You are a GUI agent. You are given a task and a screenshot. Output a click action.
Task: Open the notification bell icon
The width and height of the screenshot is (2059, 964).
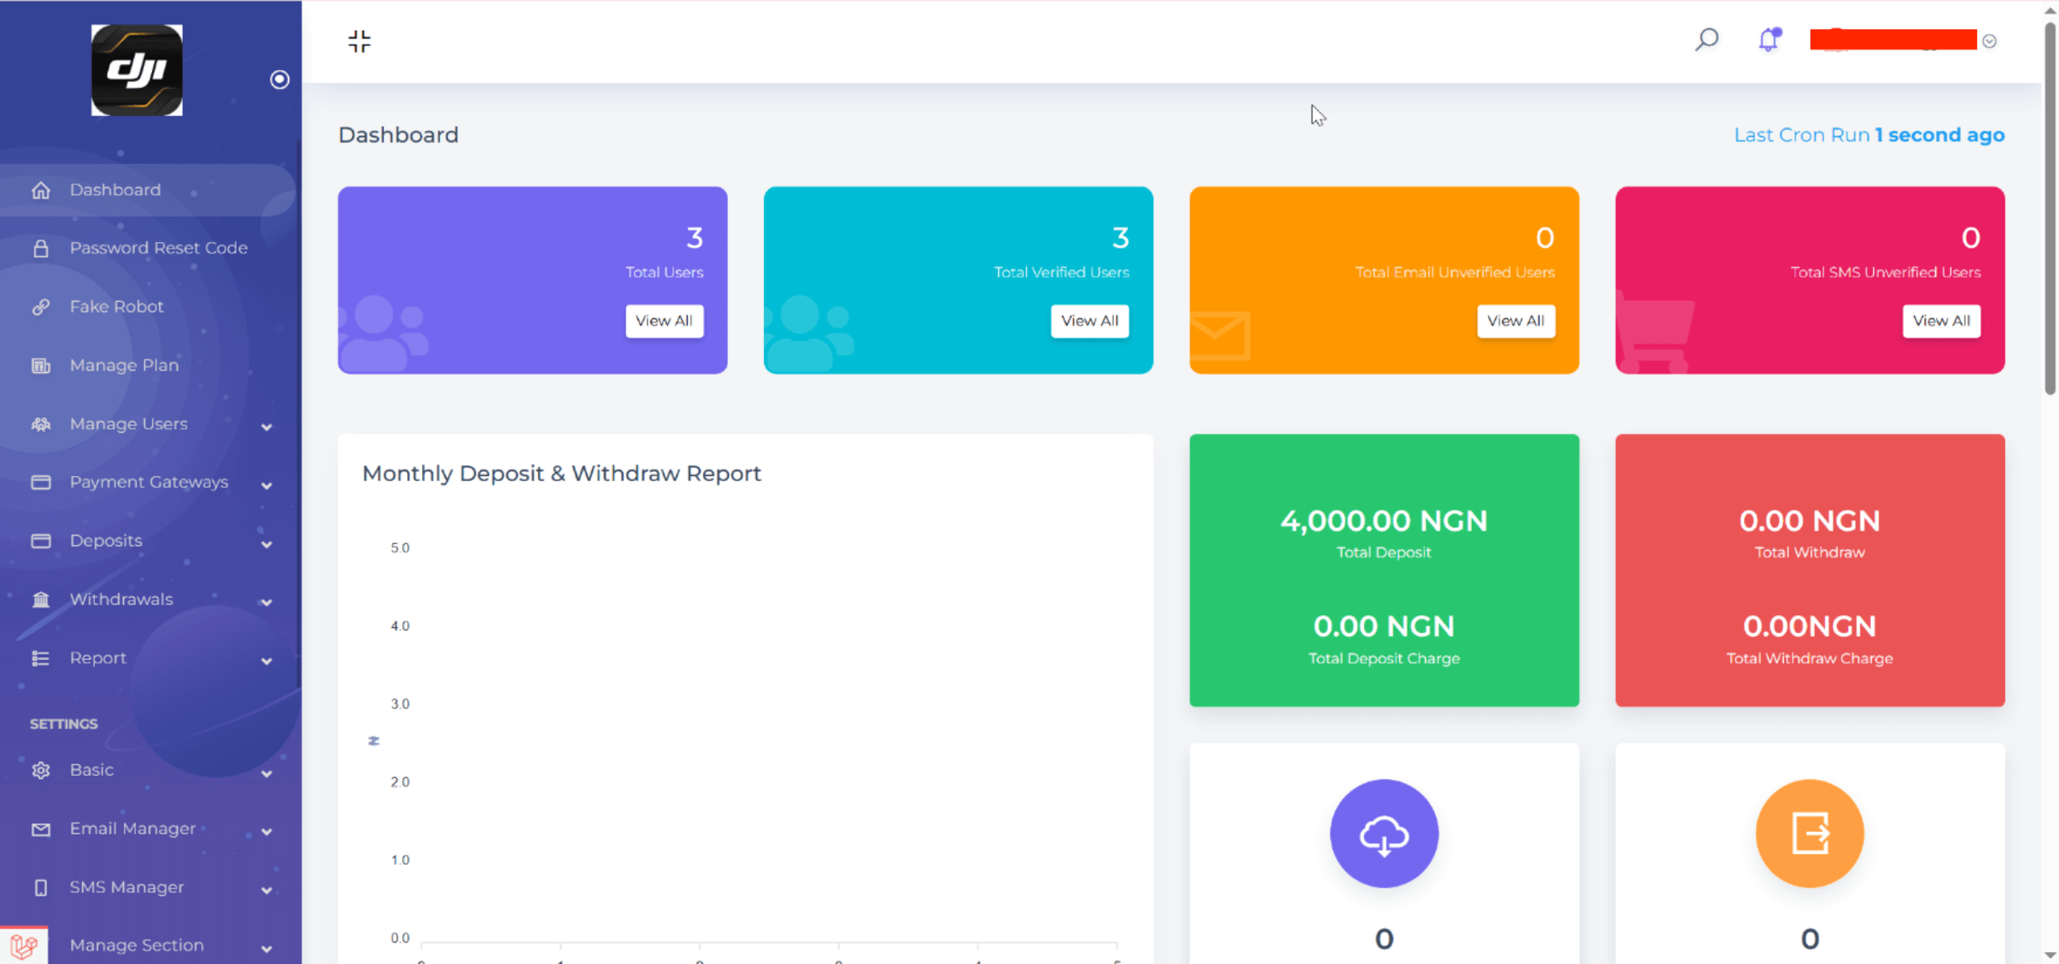(1769, 39)
